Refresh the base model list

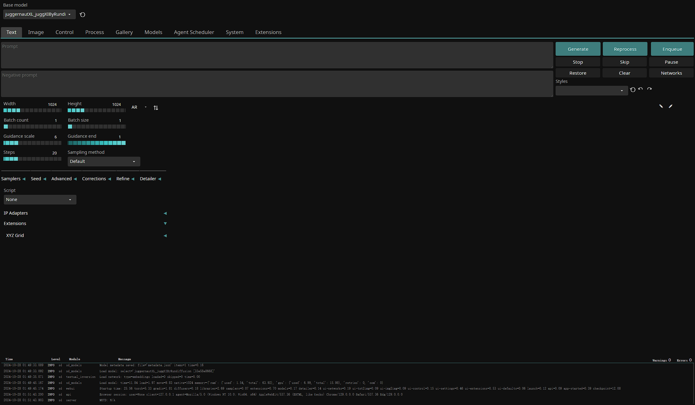[x=82, y=14]
